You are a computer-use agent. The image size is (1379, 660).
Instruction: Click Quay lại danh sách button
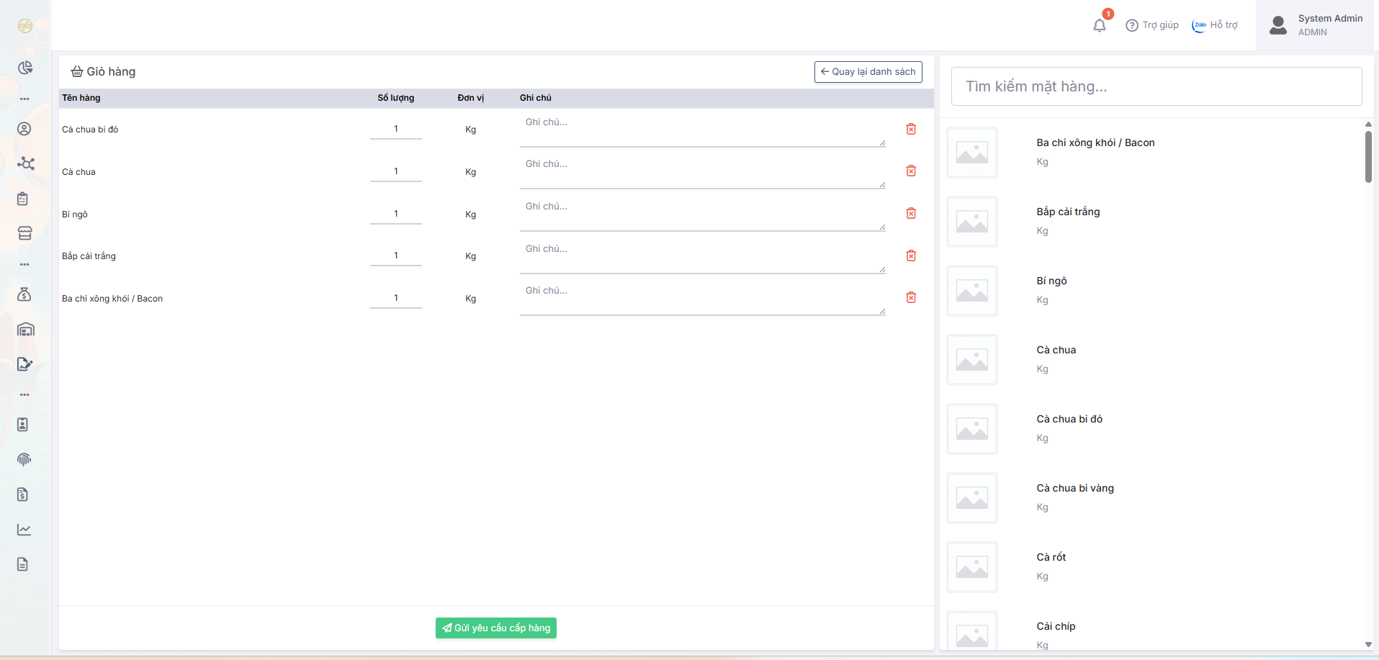point(868,72)
